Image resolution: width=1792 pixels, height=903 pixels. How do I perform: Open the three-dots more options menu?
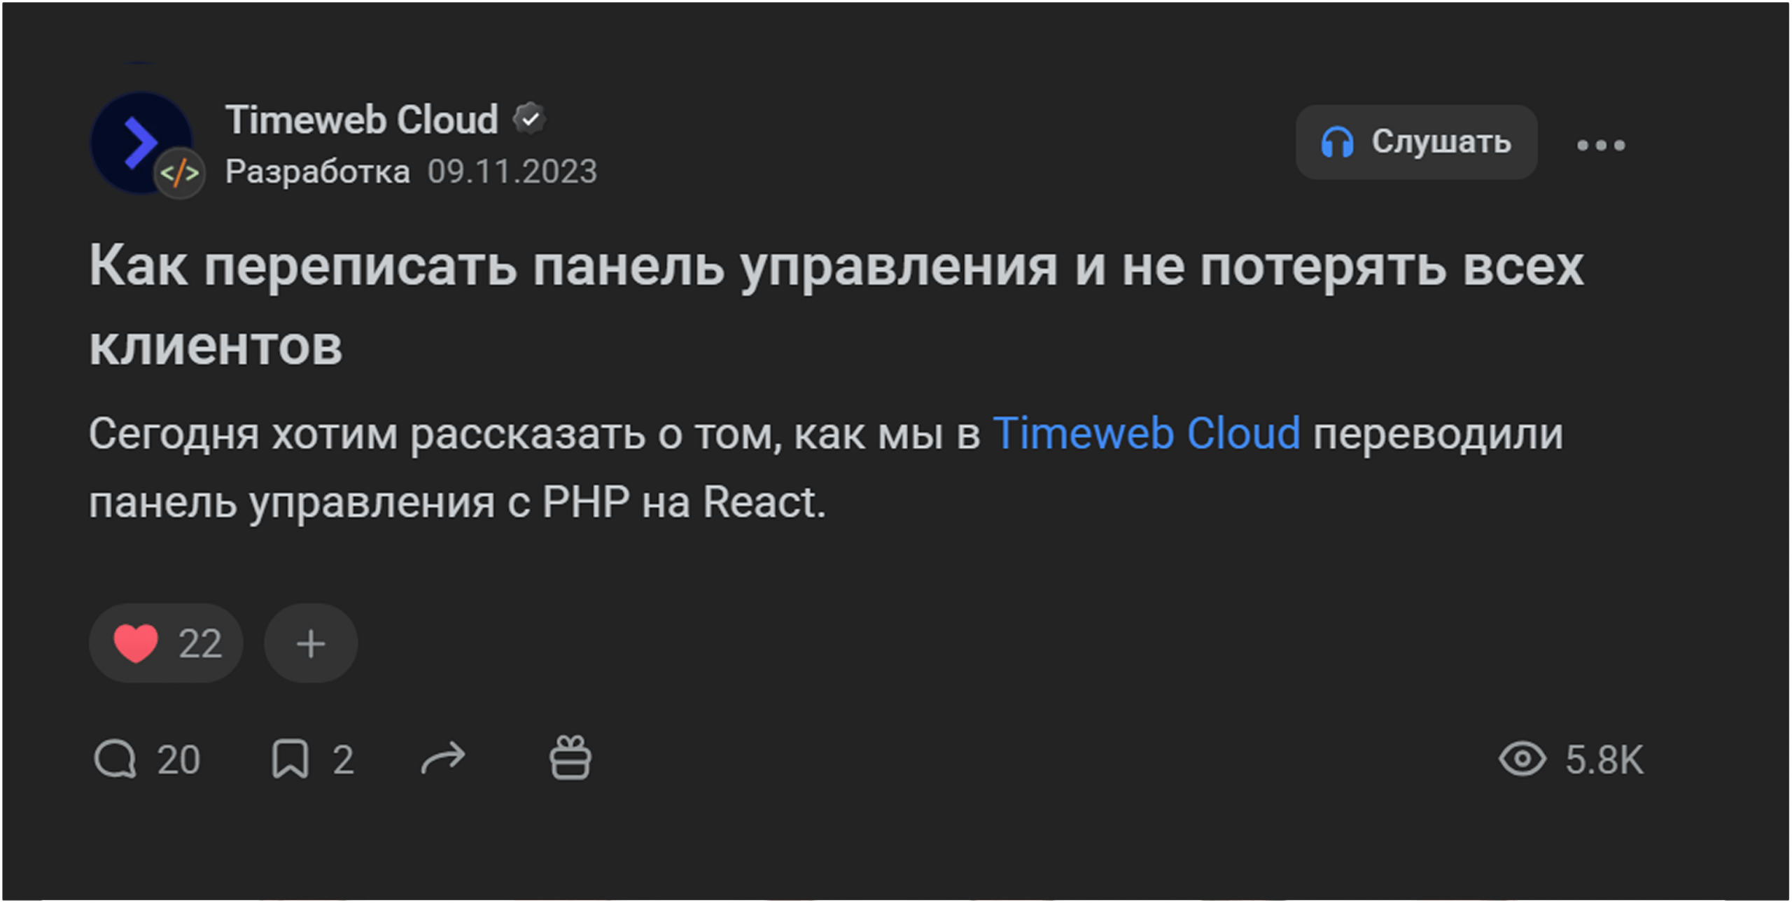coord(1600,146)
